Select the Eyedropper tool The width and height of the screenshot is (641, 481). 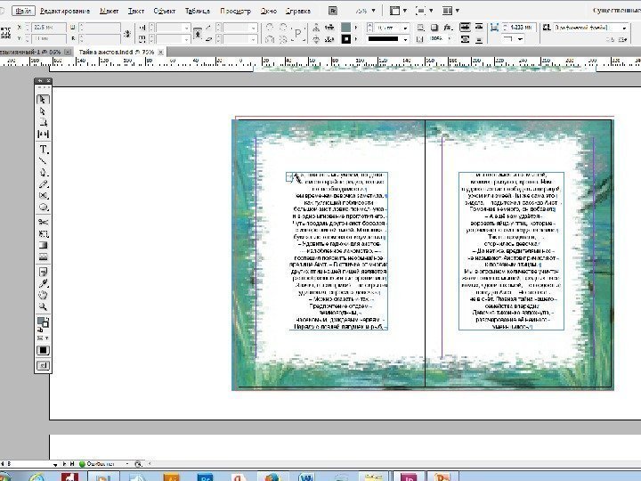click(43, 283)
